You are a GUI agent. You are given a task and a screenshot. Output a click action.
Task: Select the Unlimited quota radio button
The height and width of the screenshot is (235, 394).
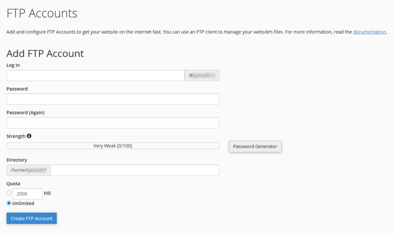9,203
